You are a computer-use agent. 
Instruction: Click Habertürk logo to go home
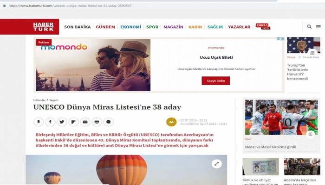pos(43,27)
